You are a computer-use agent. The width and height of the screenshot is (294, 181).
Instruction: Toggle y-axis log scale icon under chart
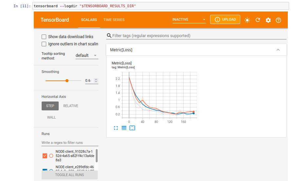[x=124, y=128]
